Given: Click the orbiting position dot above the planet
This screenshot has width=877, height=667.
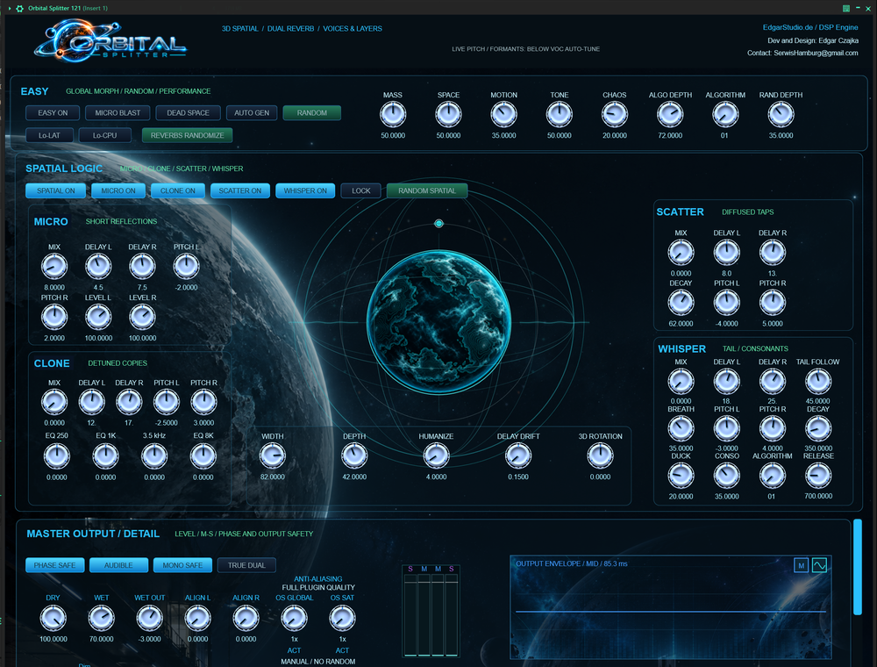Looking at the screenshot, I should pyautogui.click(x=439, y=224).
